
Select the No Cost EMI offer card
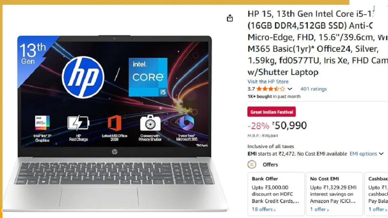click(335, 194)
